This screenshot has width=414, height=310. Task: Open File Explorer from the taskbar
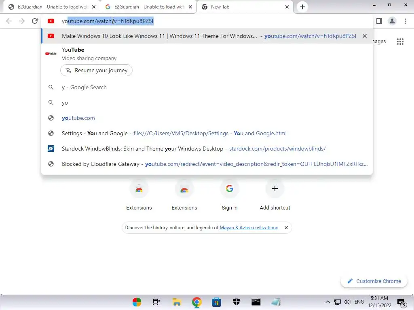[177, 302]
